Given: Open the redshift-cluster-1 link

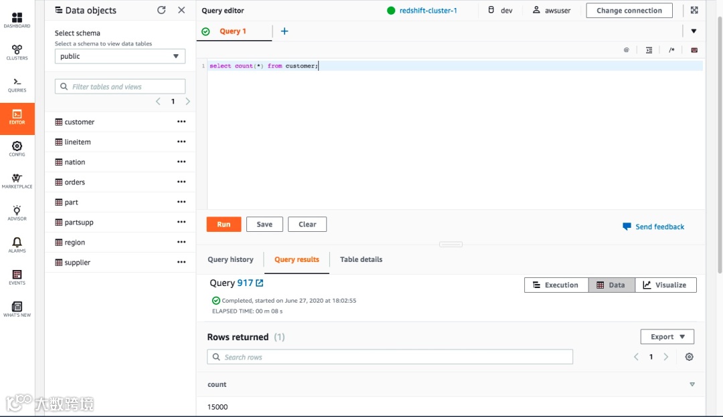Looking at the screenshot, I should click(428, 10).
